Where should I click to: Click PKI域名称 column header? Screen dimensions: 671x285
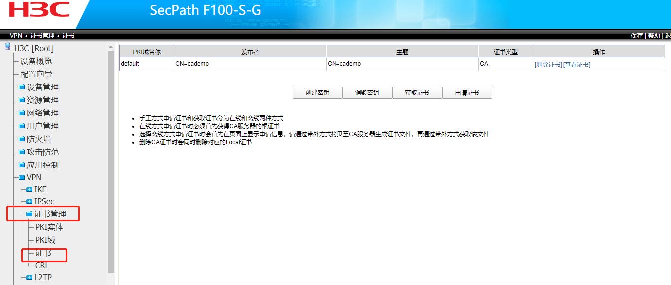coord(147,52)
